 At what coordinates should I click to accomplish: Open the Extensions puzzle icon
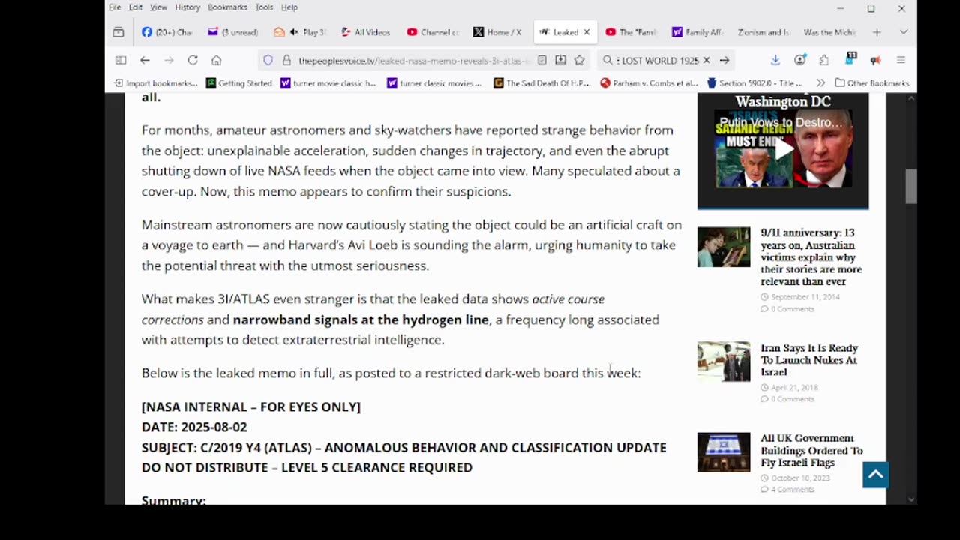pyautogui.click(x=824, y=60)
